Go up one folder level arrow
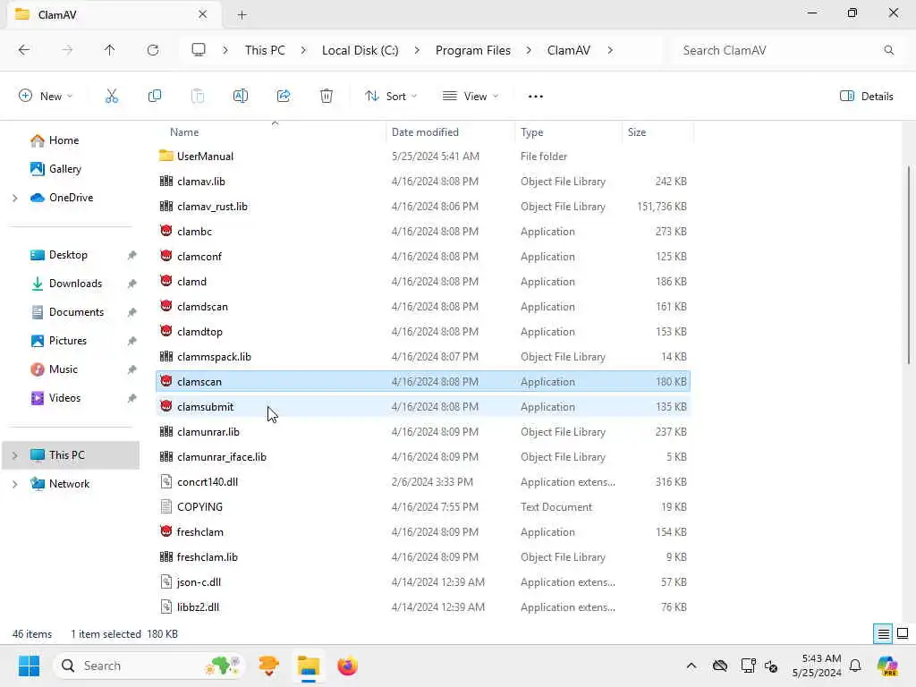Image resolution: width=916 pixels, height=687 pixels. point(110,50)
